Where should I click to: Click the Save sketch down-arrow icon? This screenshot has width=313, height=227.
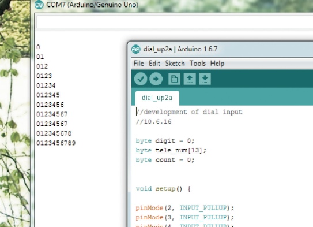click(205, 79)
